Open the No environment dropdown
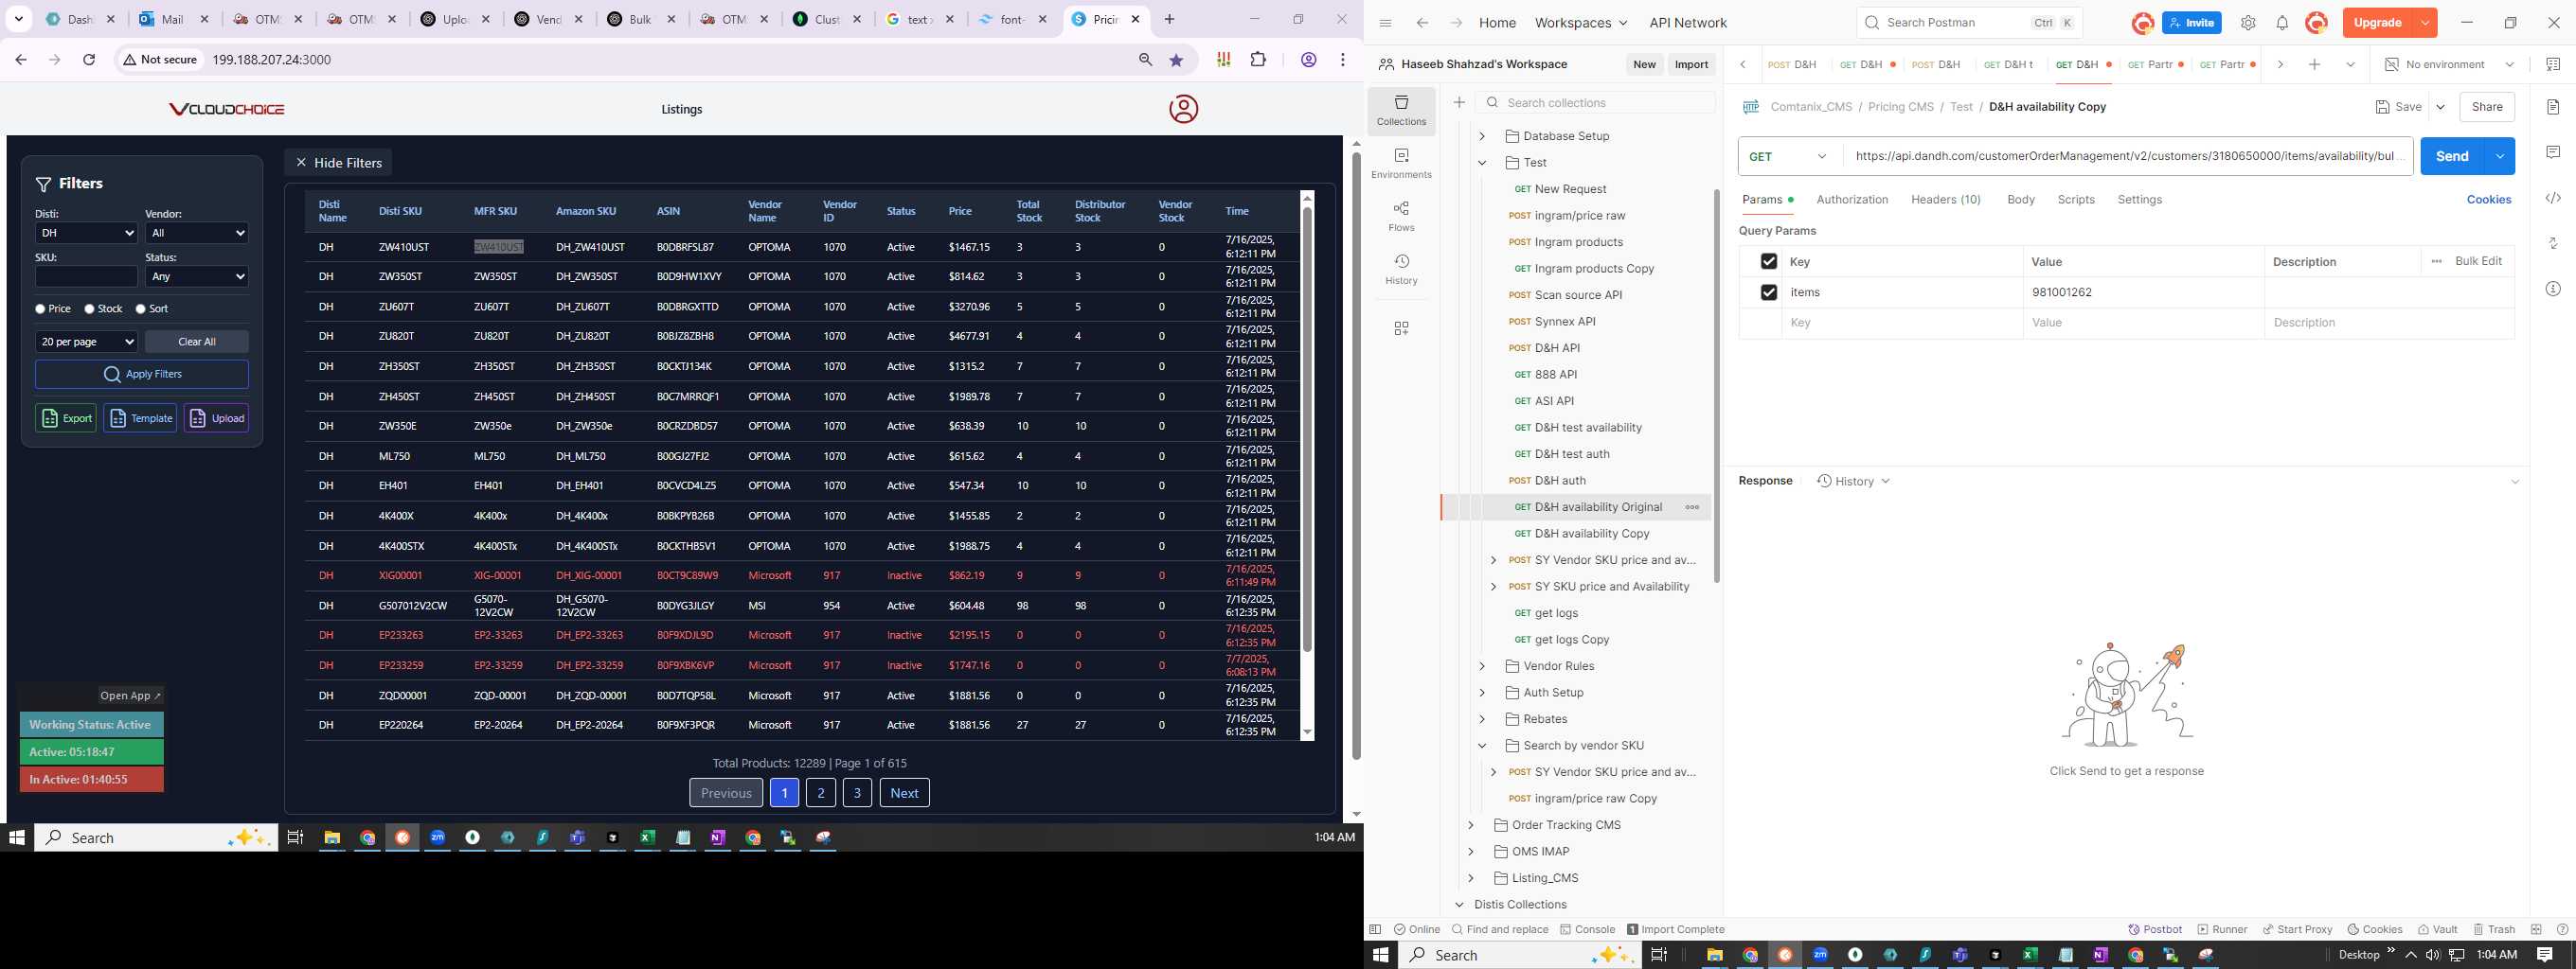Screen dimensions: 2576x969 2449,64
